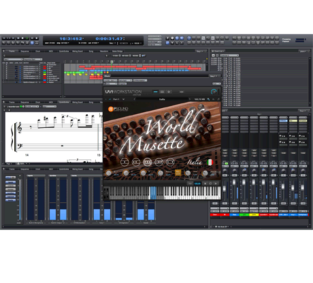This screenshot has height=283, width=313.
Task: Switch to Drum tab in the top panel
Action: (38, 51)
